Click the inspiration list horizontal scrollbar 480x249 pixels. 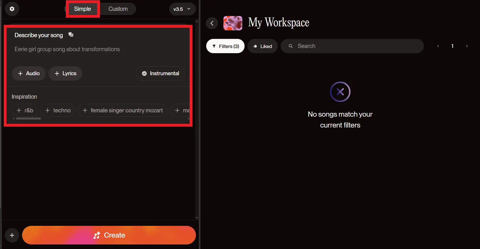pyautogui.click(x=28, y=118)
